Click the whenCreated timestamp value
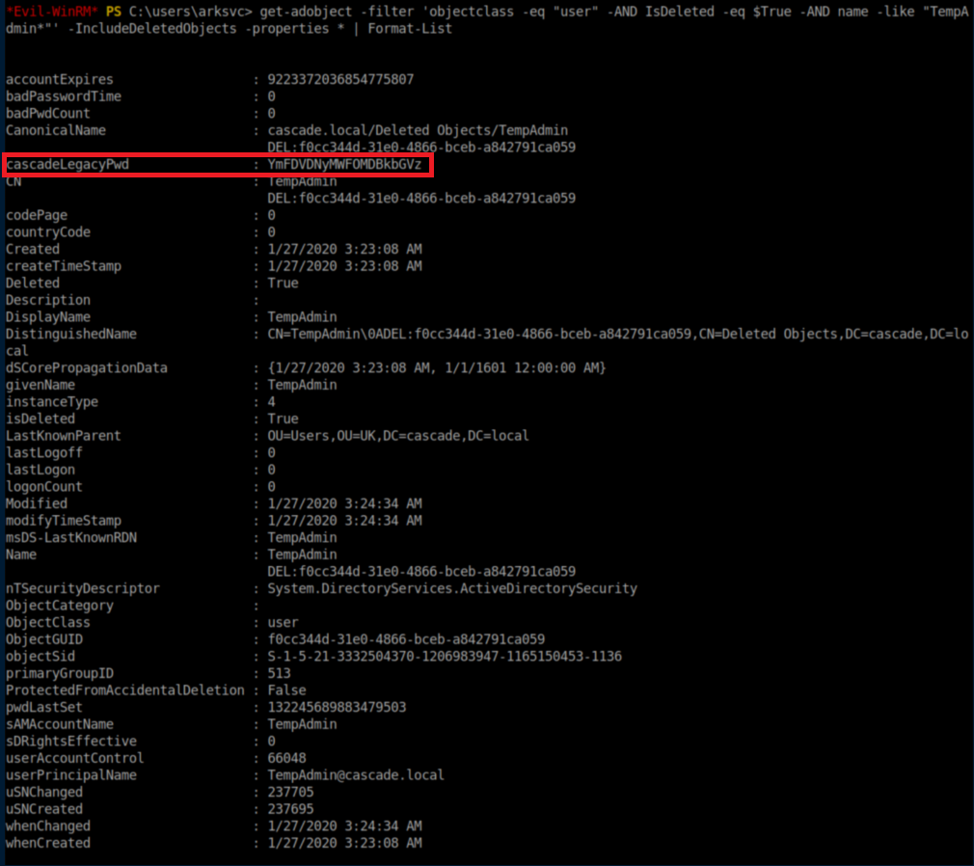 tap(344, 843)
